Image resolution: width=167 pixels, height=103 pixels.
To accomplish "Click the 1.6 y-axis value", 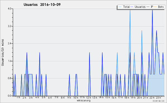I will 9,61.
